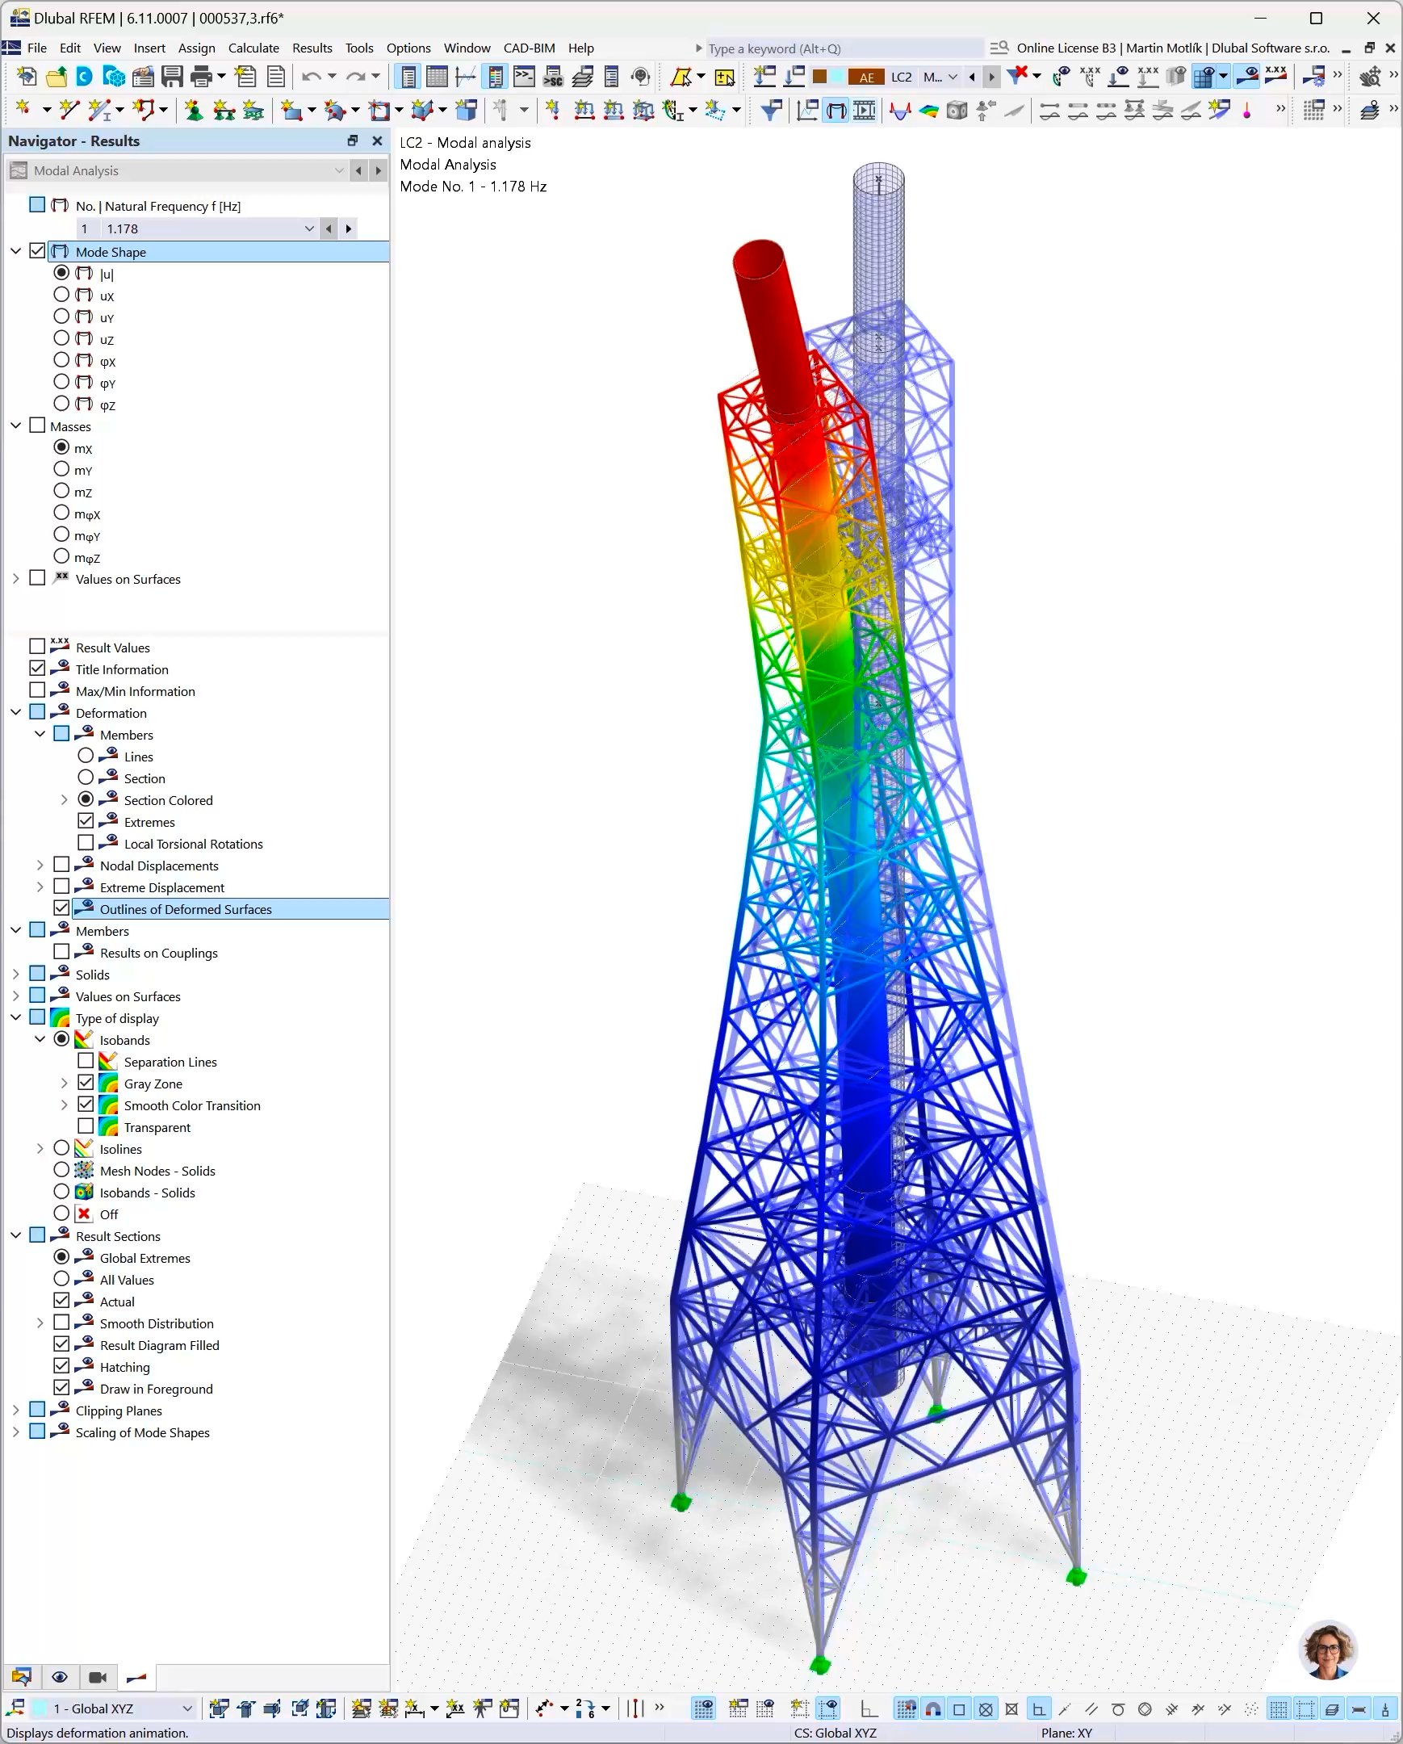Open the natural frequency 1.178 dropdown
This screenshot has height=1744, width=1403.
[x=309, y=229]
